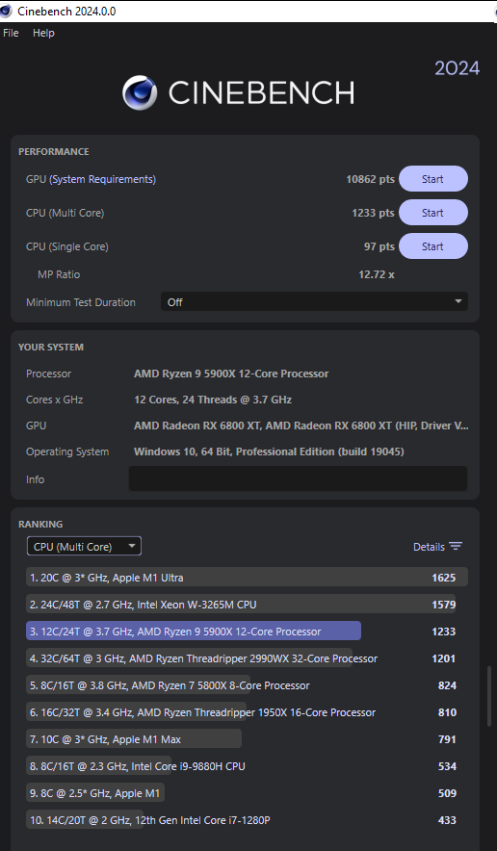Image resolution: width=497 pixels, height=851 pixels.
Task: Click the ranking list vertical scrollbar
Action: (490, 695)
